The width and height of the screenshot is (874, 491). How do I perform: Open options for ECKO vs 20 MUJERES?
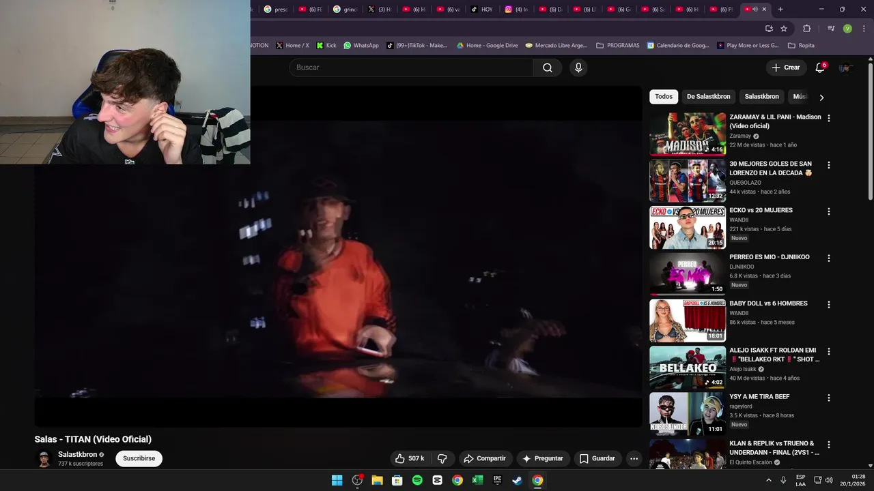coord(829,211)
